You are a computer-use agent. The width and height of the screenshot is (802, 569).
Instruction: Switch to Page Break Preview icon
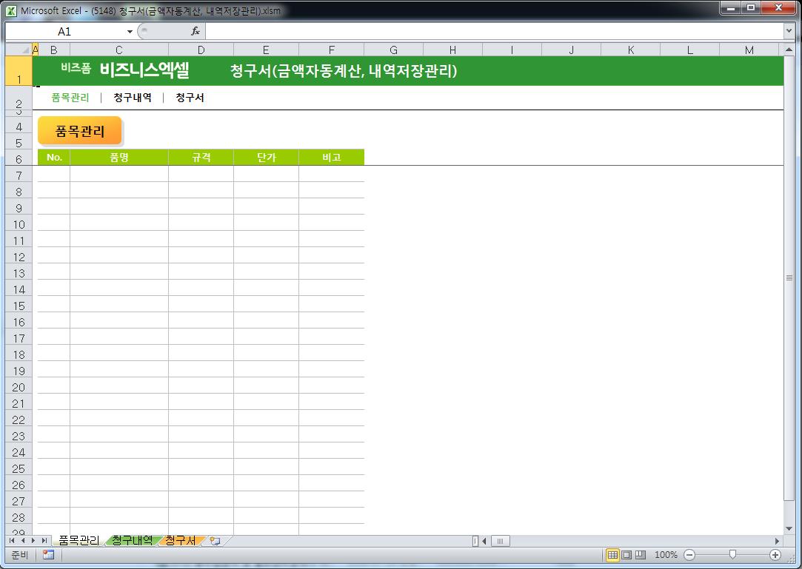click(641, 555)
